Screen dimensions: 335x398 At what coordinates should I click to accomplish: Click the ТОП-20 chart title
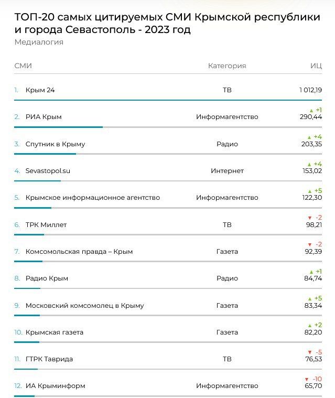point(167,23)
